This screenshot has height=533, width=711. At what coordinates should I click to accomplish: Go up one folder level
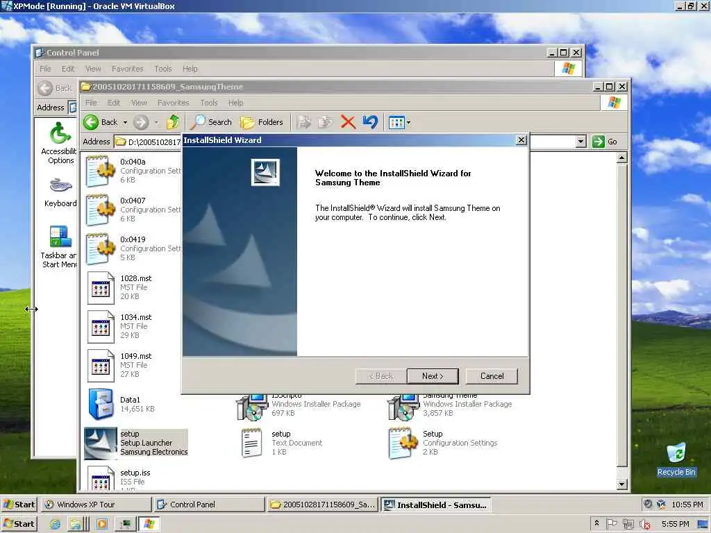[x=173, y=122]
